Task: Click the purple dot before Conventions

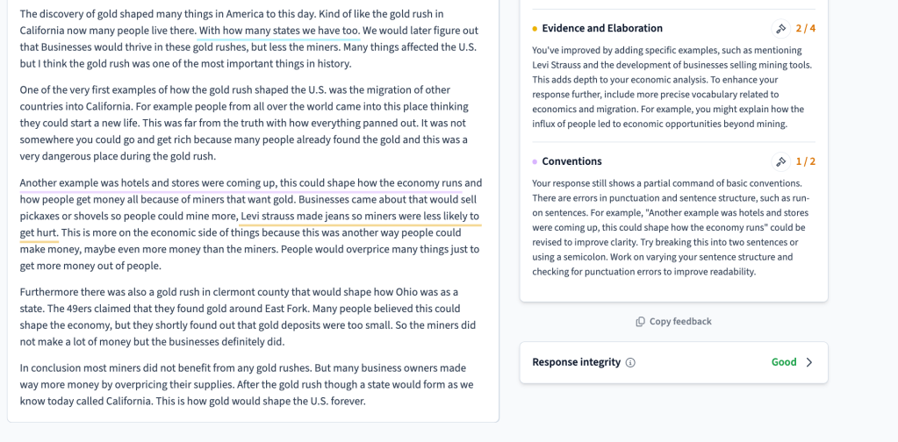Action: point(535,162)
